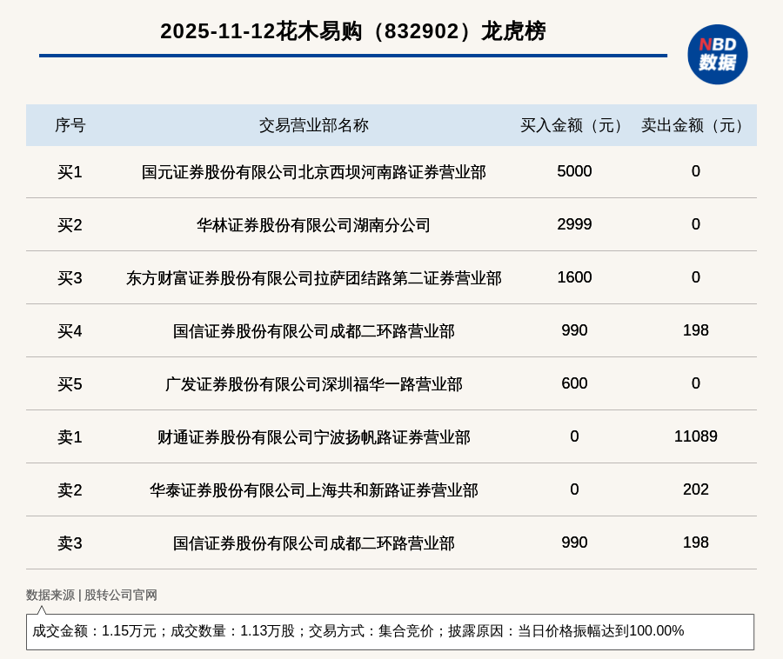
Task: Select 国元证券 北京西坝河南路 branch name
Action: tap(313, 172)
